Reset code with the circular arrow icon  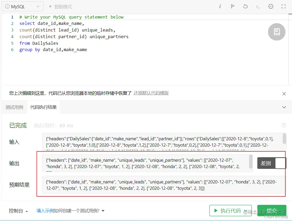(x=245, y=7)
